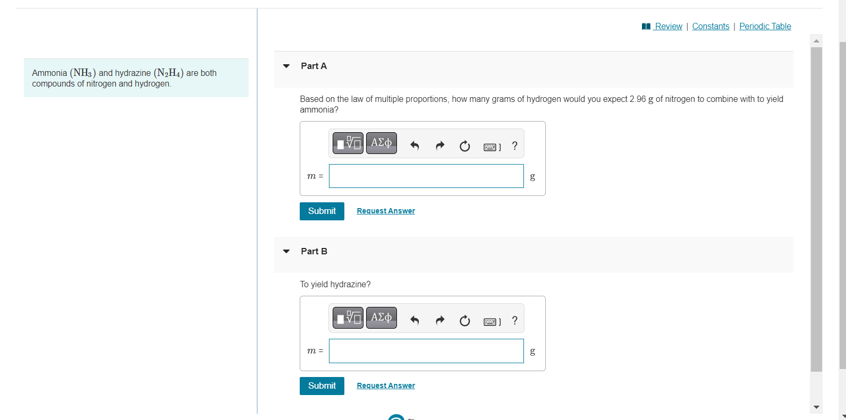The height and width of the screenshot is (420, 846).
Task: Request Answer for Part B
Action: click(x=386, y=385)
